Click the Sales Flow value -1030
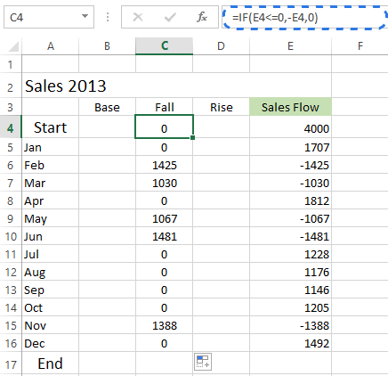 click(x=291, y=183)
